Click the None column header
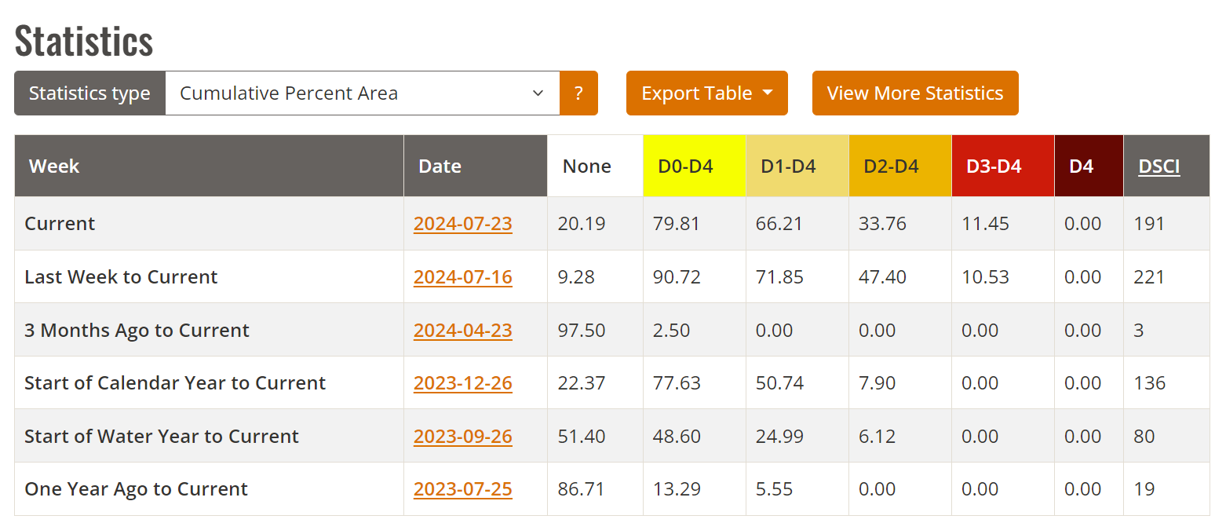 (595, 166)
